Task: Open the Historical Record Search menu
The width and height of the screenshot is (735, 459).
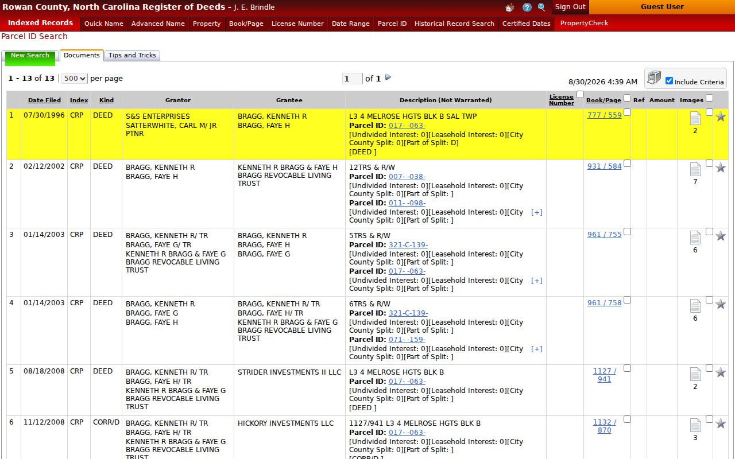Action: click(454, 24)
